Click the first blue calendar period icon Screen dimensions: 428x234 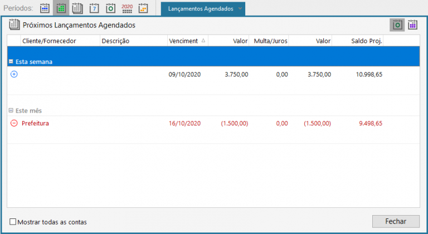coord(45,8)
